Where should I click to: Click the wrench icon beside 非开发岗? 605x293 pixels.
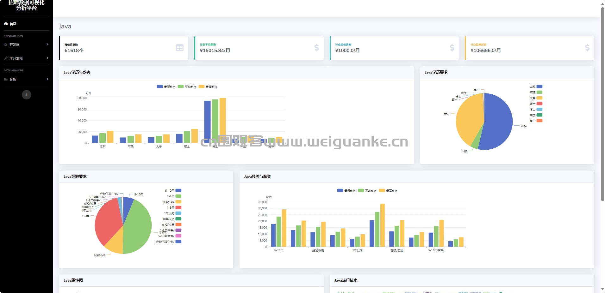click(6, 58)
